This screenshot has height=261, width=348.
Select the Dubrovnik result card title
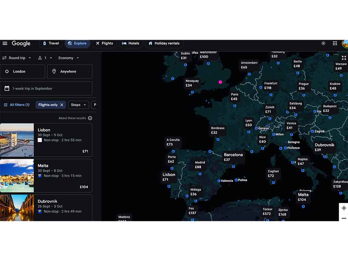point(48,201)
